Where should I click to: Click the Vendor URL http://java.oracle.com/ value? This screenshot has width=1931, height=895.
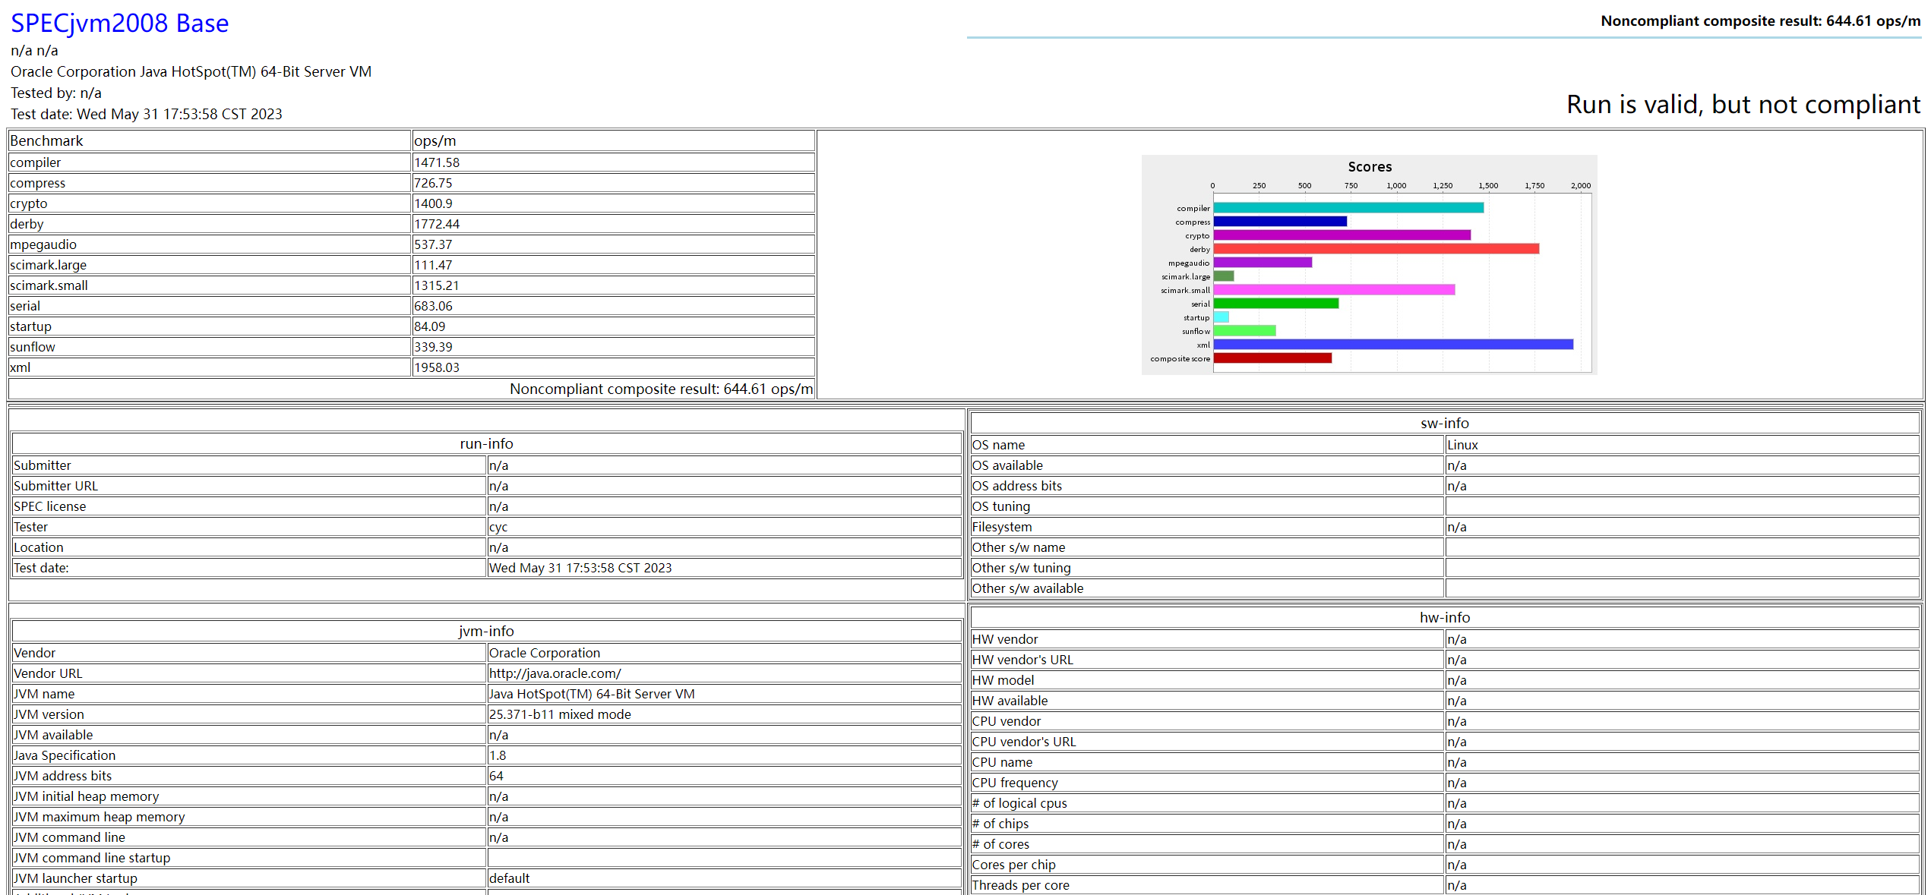(555, 673)
